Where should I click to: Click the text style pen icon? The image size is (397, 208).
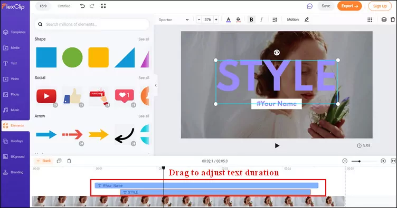[307, 19]
